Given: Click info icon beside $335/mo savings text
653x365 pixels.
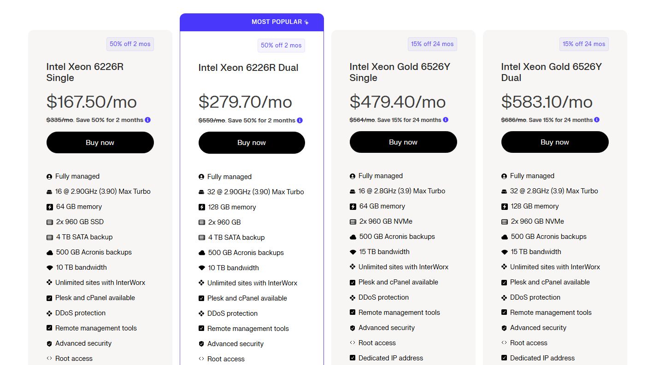Looking at the screenshot, I should click(x=147, y=120).
